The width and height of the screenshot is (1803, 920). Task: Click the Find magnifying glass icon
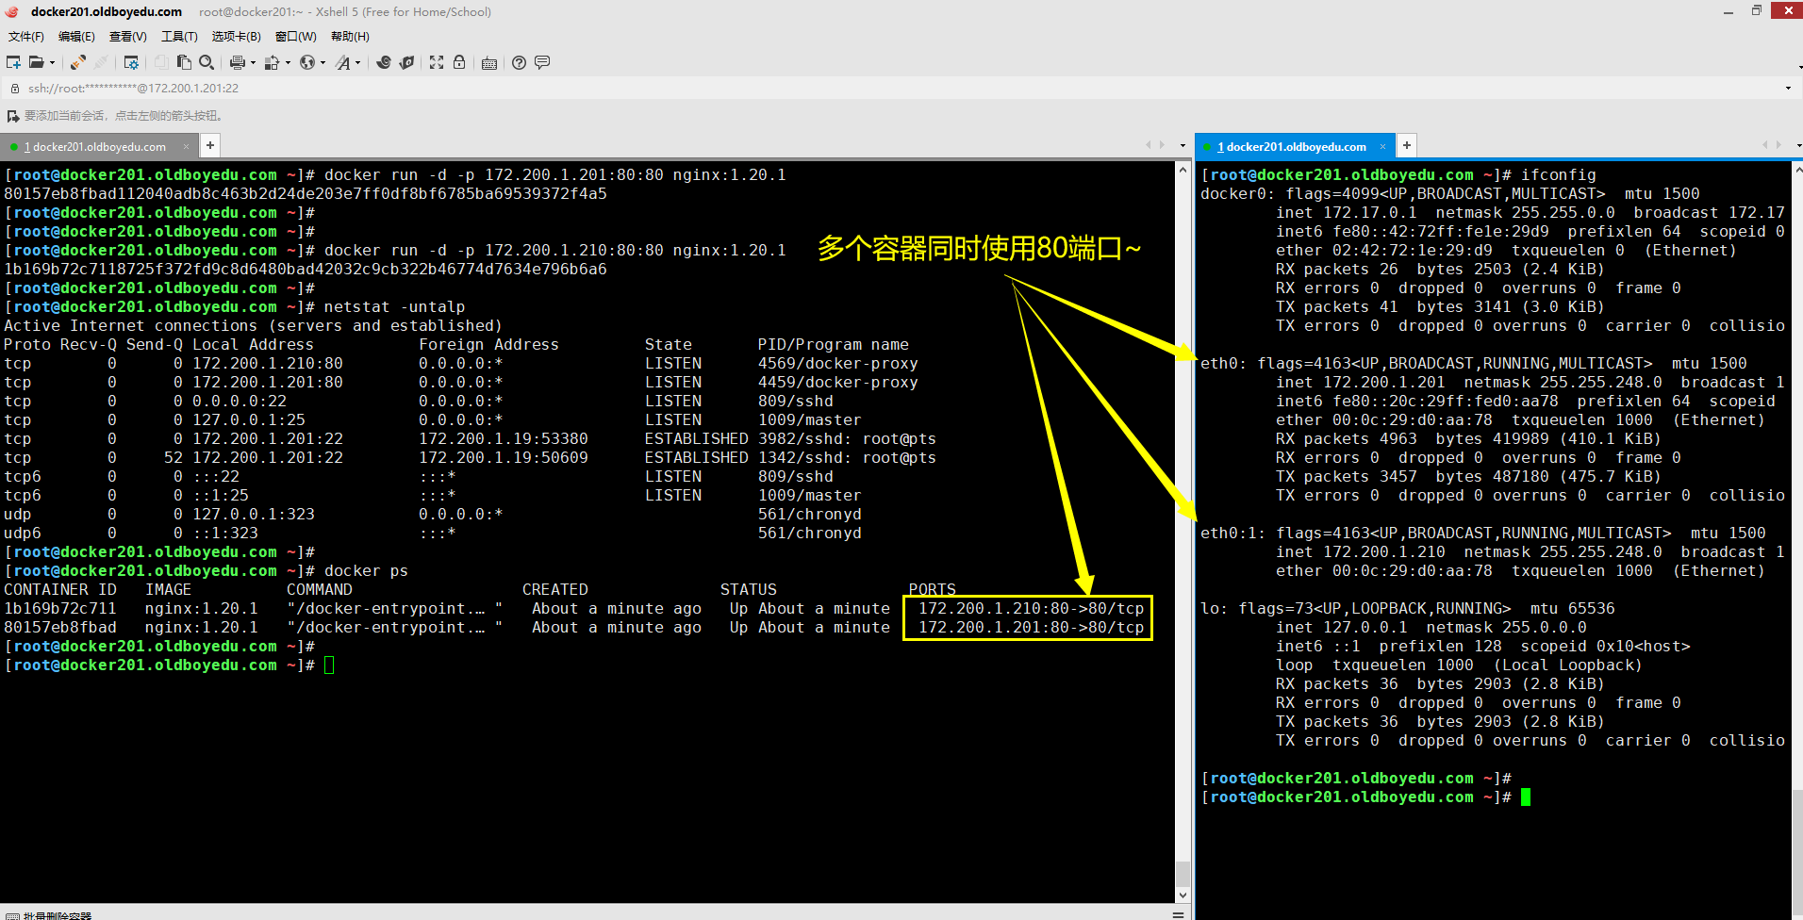[x=206, y=62]
